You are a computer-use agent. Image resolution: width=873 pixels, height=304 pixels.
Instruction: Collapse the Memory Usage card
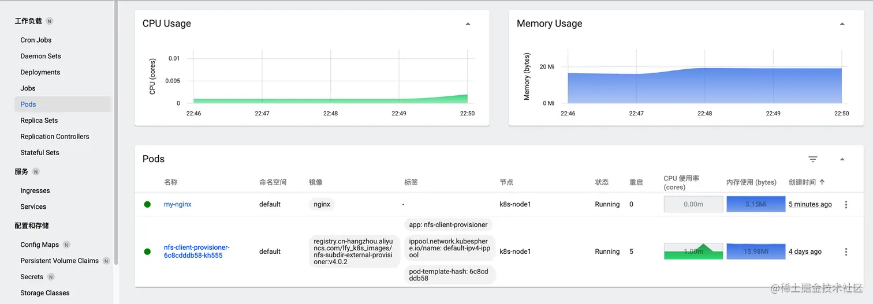tap(842, 24)
